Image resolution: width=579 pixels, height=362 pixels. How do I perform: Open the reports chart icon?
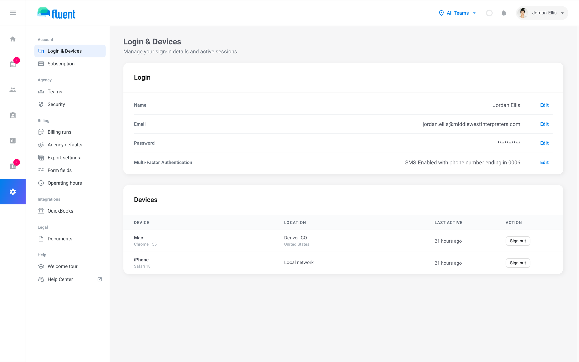point(13,141)
